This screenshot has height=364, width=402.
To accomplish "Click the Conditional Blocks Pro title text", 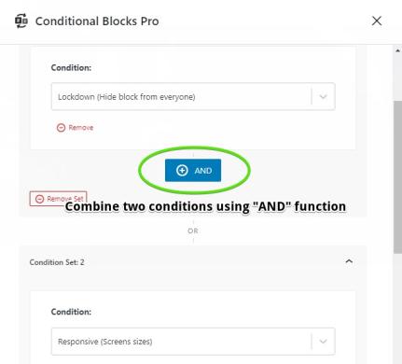I will click(x=97, y=21).
